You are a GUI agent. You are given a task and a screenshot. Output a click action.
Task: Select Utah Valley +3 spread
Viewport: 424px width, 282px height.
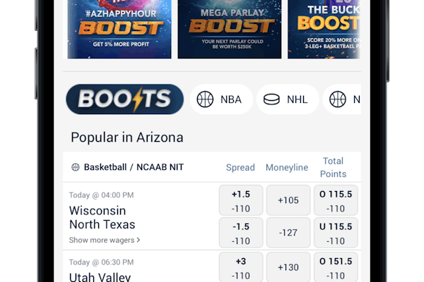(x=240, y=268)
